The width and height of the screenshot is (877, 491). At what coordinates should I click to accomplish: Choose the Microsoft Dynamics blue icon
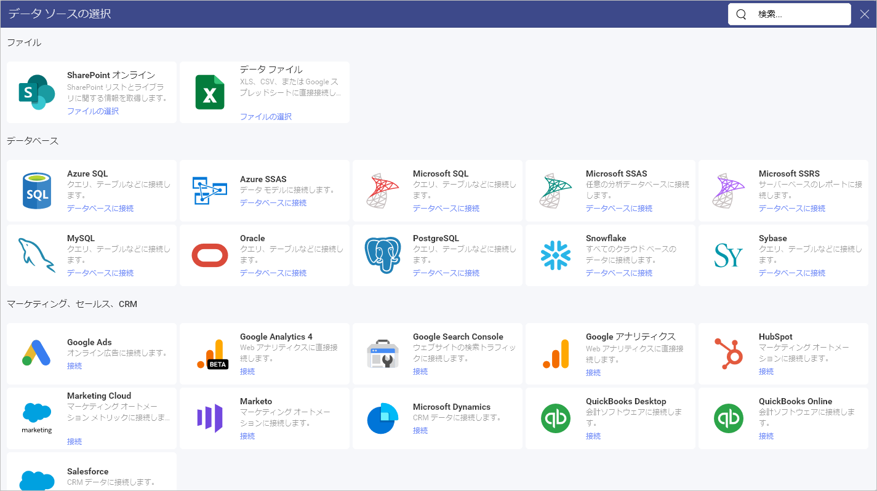pyautogui.click(x=383, y=418)
